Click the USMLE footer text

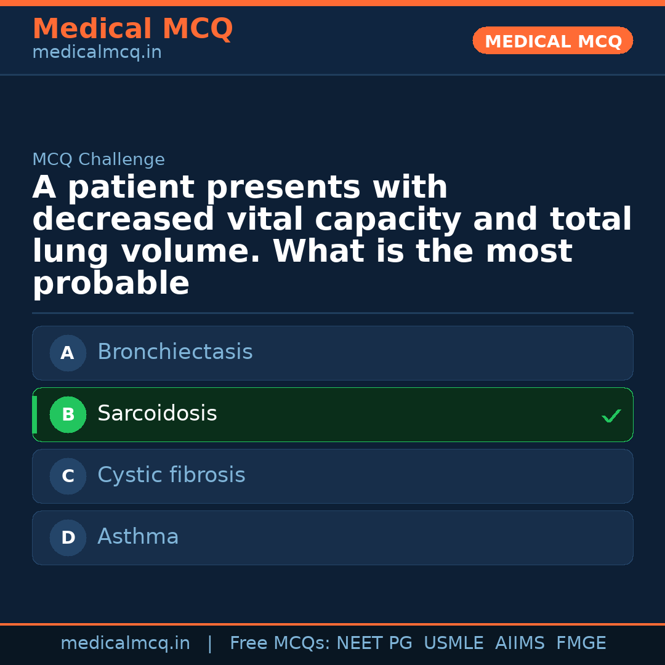[x=453, y=643]
